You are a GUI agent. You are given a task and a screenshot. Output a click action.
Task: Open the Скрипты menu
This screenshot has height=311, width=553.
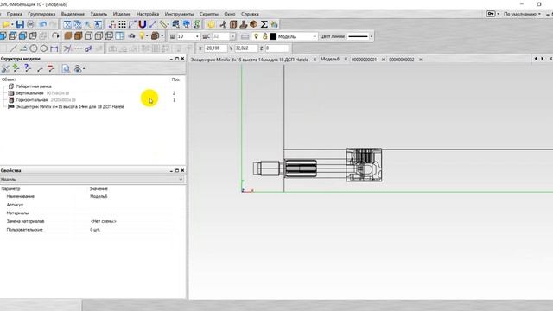click(x=209, y=14)
